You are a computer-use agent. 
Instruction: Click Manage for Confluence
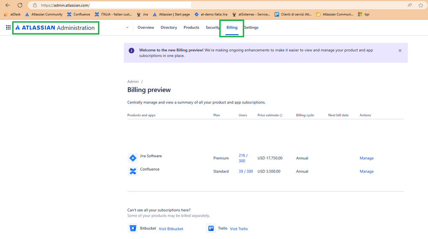tap(367, 171)
